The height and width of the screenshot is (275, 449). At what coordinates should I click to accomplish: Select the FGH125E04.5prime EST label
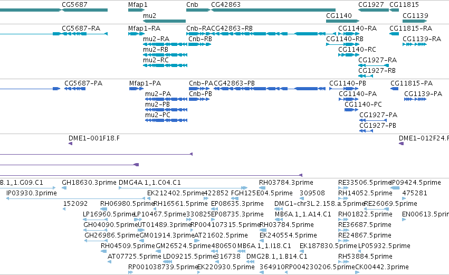262,193
